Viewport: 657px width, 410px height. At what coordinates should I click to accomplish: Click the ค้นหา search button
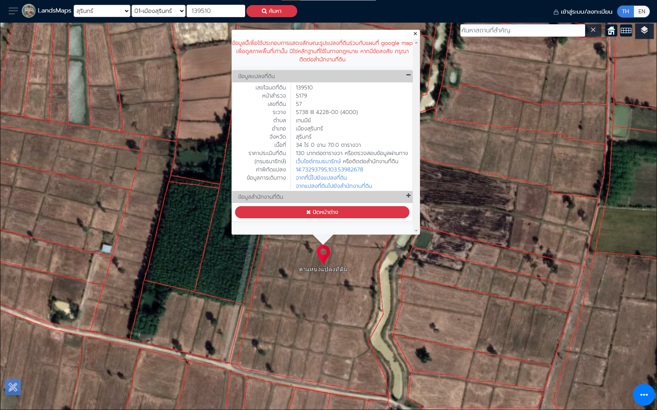[271, 11]
